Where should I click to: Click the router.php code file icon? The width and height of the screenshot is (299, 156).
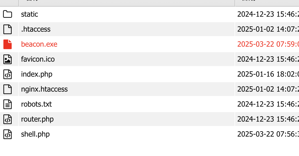coord(8,119)
